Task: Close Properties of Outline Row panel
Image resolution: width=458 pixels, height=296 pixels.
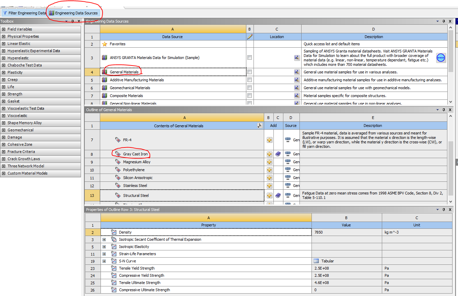Action: click(x=450, y=210)
